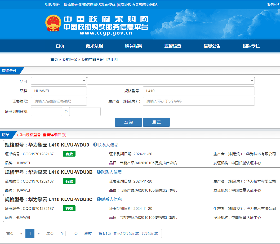Select page 1 in pagination
The image size is (280, 244).
click(30, 233)
